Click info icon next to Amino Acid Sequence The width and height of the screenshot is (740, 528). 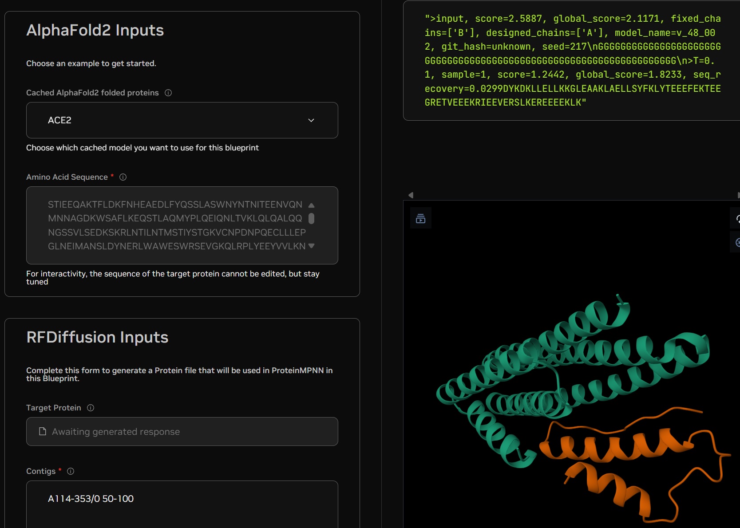coord(123,177)
